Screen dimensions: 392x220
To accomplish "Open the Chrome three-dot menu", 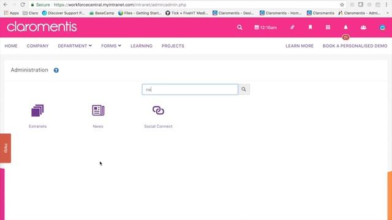I will pos(386,4).
